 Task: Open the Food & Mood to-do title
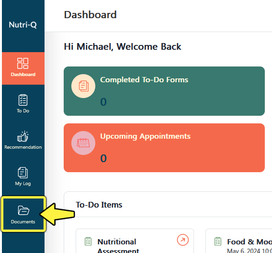(x=249, y=242)
